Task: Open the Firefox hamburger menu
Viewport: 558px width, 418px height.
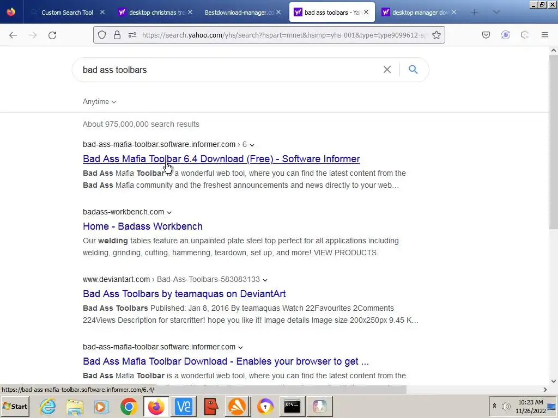Action: (x=544, y=35)
